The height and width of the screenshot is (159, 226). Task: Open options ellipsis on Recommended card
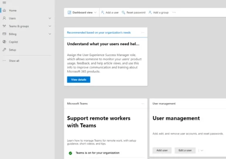143,33
